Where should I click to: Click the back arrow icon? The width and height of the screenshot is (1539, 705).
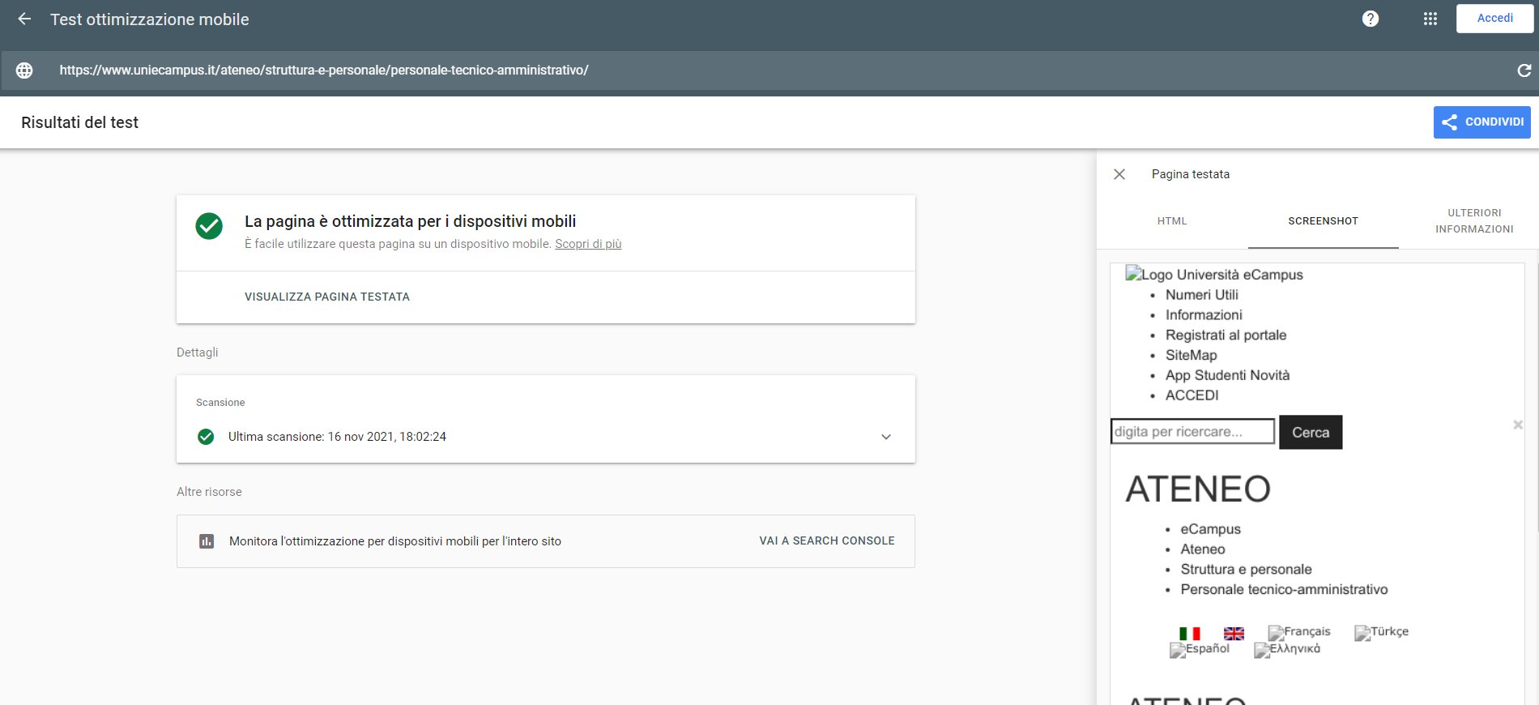pyautogui.click(x=24, y=19)
